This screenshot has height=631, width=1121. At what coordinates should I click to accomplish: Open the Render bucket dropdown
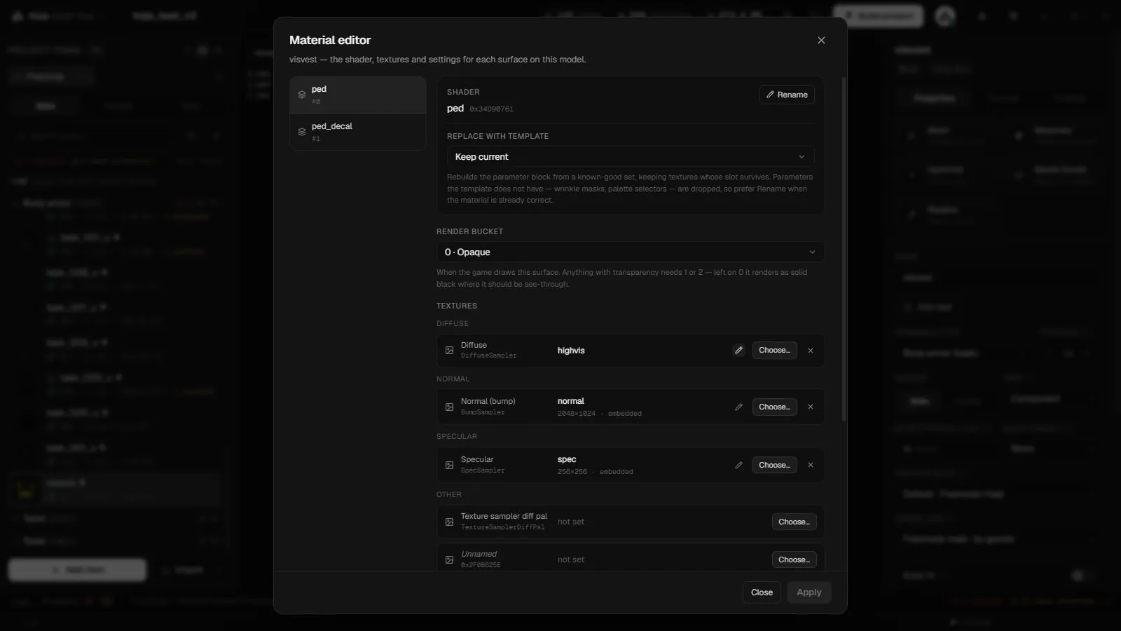tap(631, 252)
